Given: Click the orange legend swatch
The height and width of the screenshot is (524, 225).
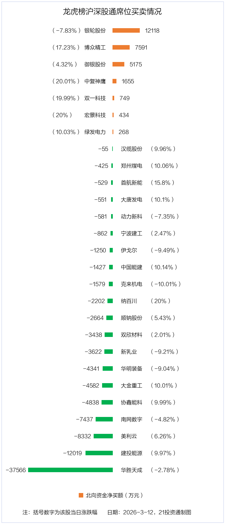Looking at the screenshot, I should [81, 495].
